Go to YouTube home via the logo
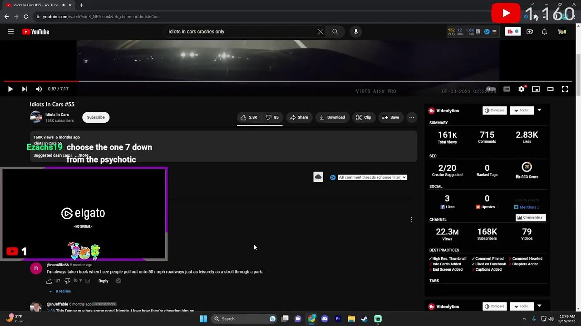Image resolution: width=581 pixels, height=326 pixels. click(35, 32)
